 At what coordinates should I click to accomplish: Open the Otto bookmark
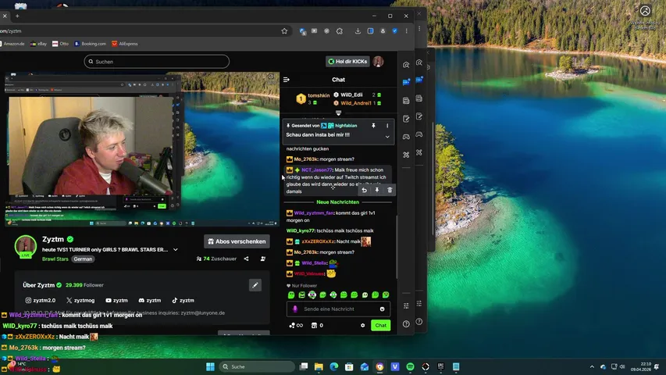click(x=60, y=44)
